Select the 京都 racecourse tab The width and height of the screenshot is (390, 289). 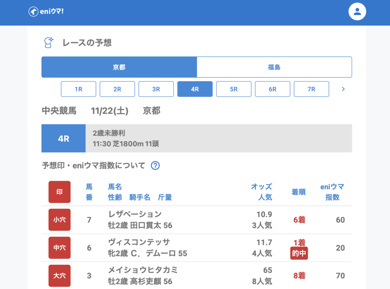coord(119,67)
